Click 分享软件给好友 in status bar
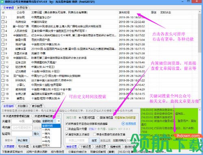 point(78,152)
